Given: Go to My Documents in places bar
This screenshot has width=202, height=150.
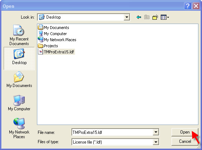Looking at the screenshot, I should pyautogui.click(x=19, y=79).
